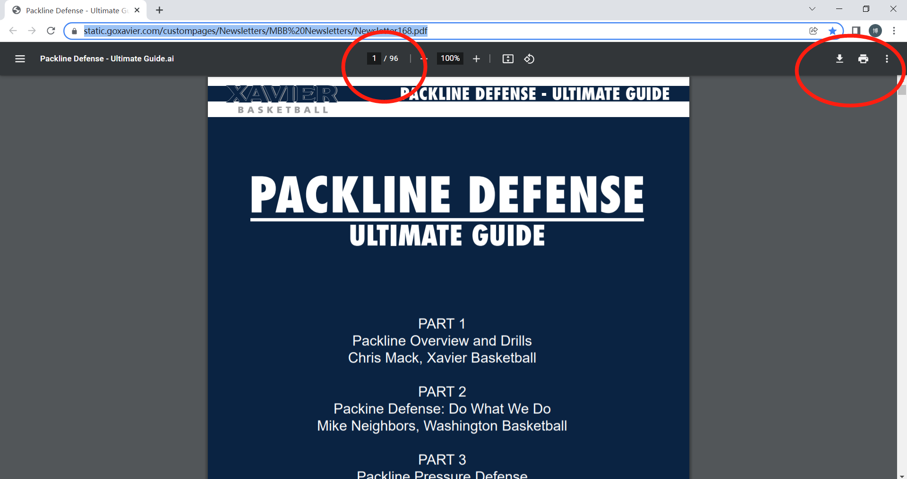907x479 pixels.
Task: Open the PDF viewer more options menu
Action: coord(887,59)
